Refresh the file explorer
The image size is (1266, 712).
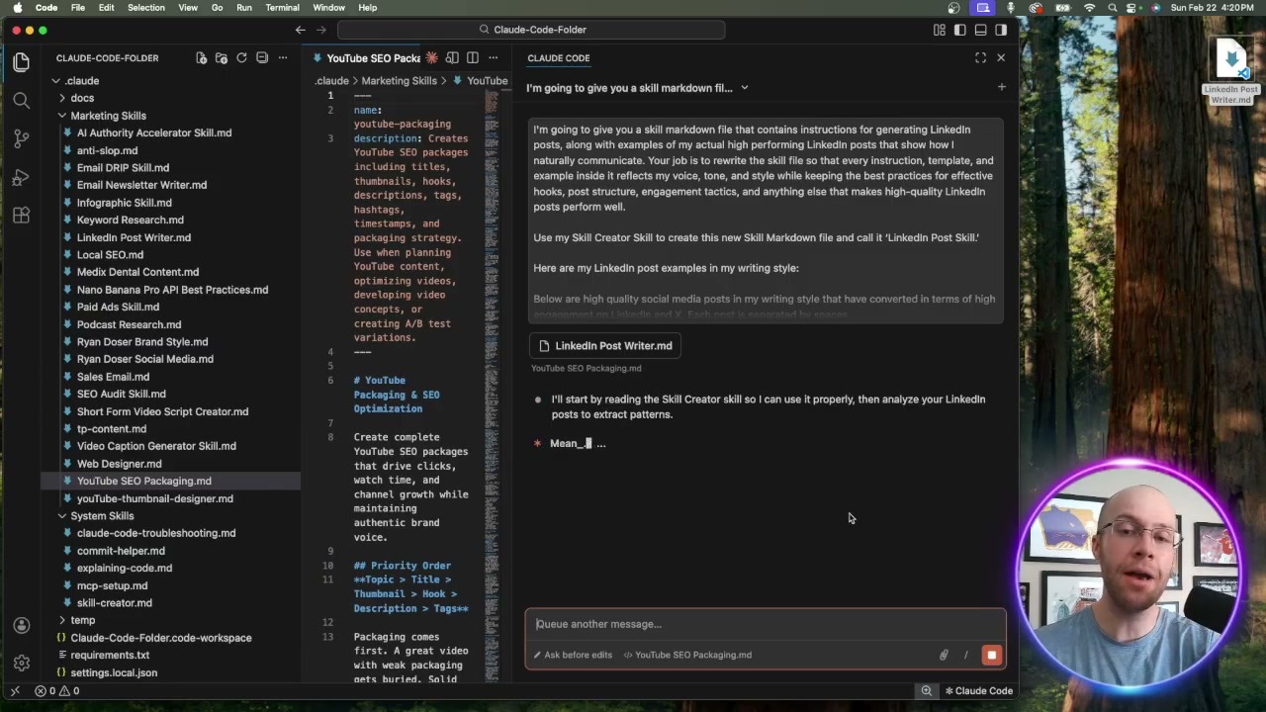click(241, 58)
